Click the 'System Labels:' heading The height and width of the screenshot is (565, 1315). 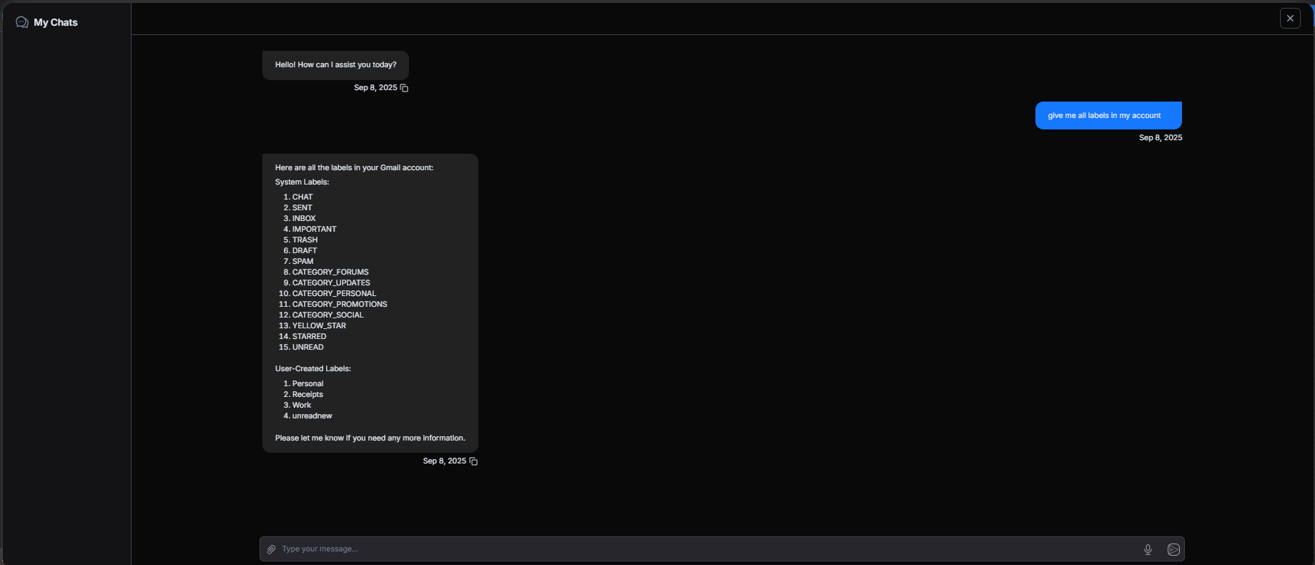click(302, 182)
